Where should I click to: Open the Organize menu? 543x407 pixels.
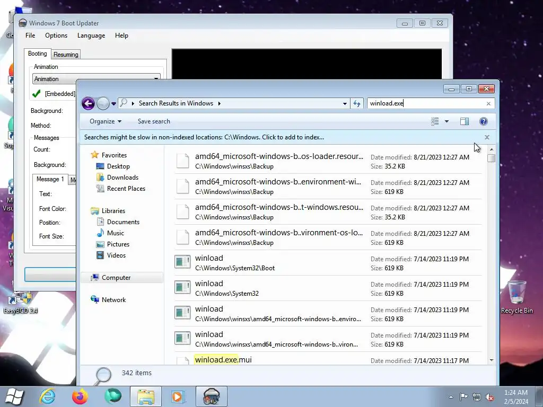pos(106,121)
